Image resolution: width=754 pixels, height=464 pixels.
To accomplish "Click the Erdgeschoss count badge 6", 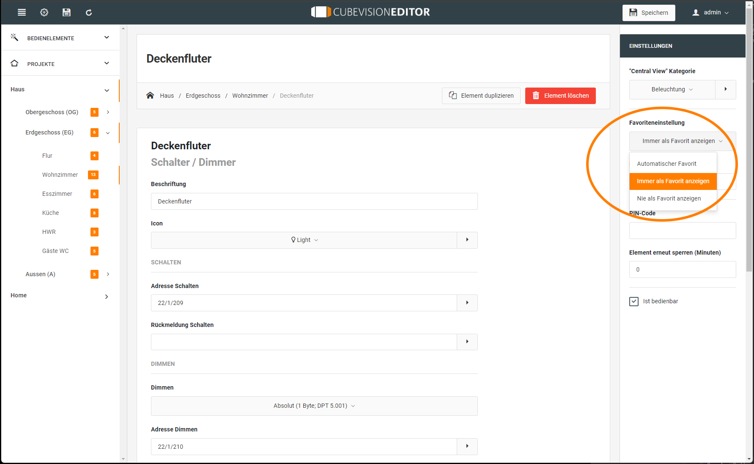I will coord(94,132).
